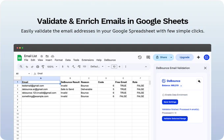Viewport: 224px width, 140px height.
Task: Print the spreadsheet
Action: 38,67
